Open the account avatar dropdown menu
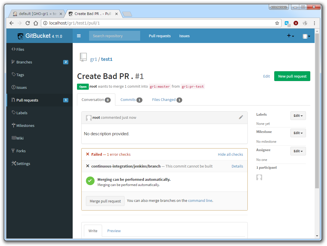The width and height of the screenshot is (327, 246). (306, 36)
